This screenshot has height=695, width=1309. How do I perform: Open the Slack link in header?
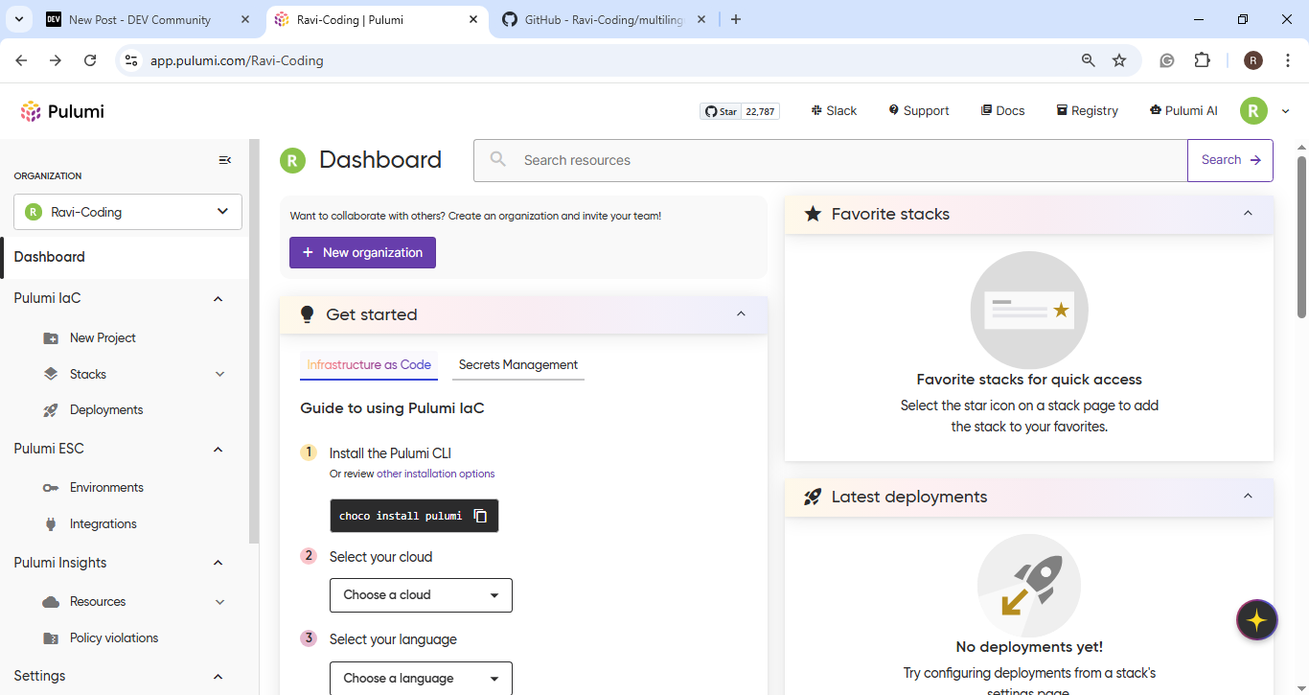(834, 111)
